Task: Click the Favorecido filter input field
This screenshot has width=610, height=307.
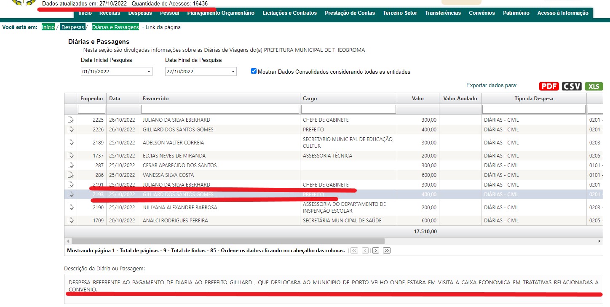Action: (x=219, y=109)
